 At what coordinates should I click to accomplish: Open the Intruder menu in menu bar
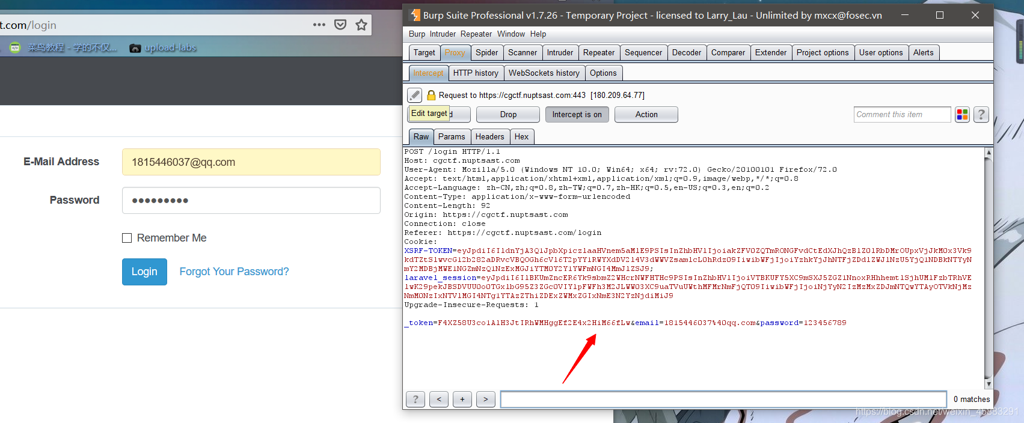443,34
